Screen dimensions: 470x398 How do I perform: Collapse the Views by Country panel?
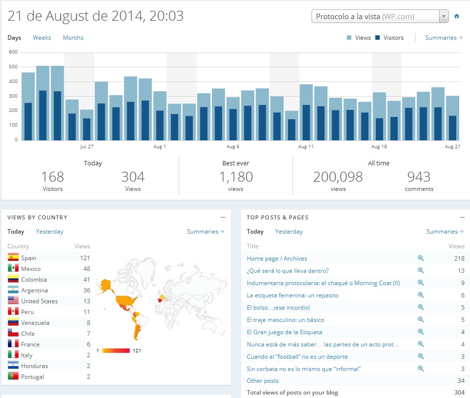(x=223, y=217)
